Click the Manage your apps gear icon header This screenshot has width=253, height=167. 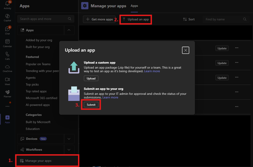[x=85, y=6]
